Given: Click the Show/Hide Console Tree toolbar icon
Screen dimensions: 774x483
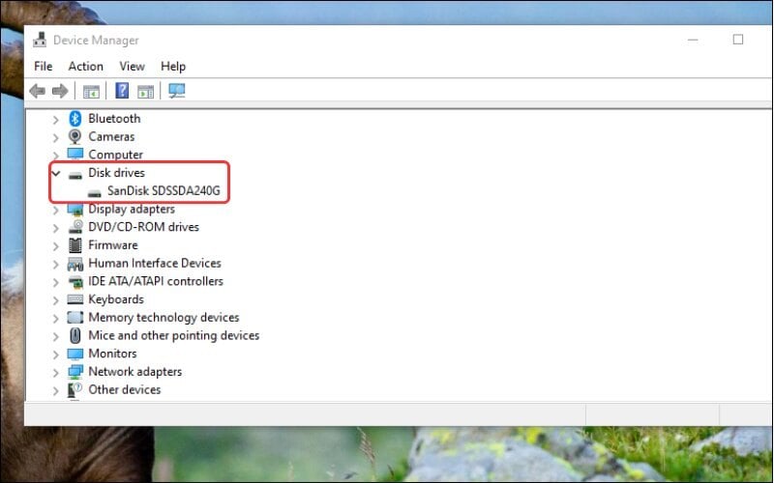Looking at the screenshot, I should tap(91, 91).
